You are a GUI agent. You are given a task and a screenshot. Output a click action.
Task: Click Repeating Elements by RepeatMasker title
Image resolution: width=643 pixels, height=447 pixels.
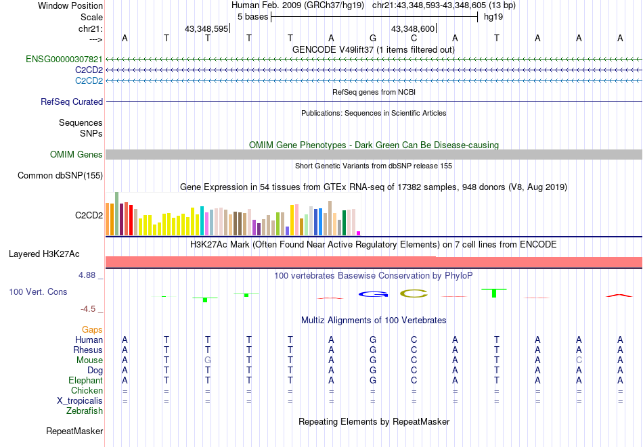pos(374,421)
